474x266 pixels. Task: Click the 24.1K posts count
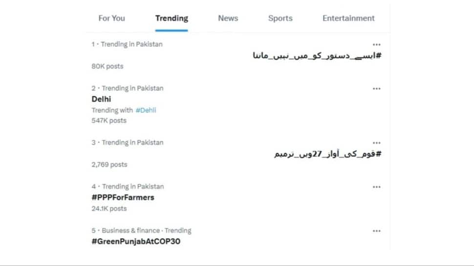pyautogui.click(x=109, y=209)
